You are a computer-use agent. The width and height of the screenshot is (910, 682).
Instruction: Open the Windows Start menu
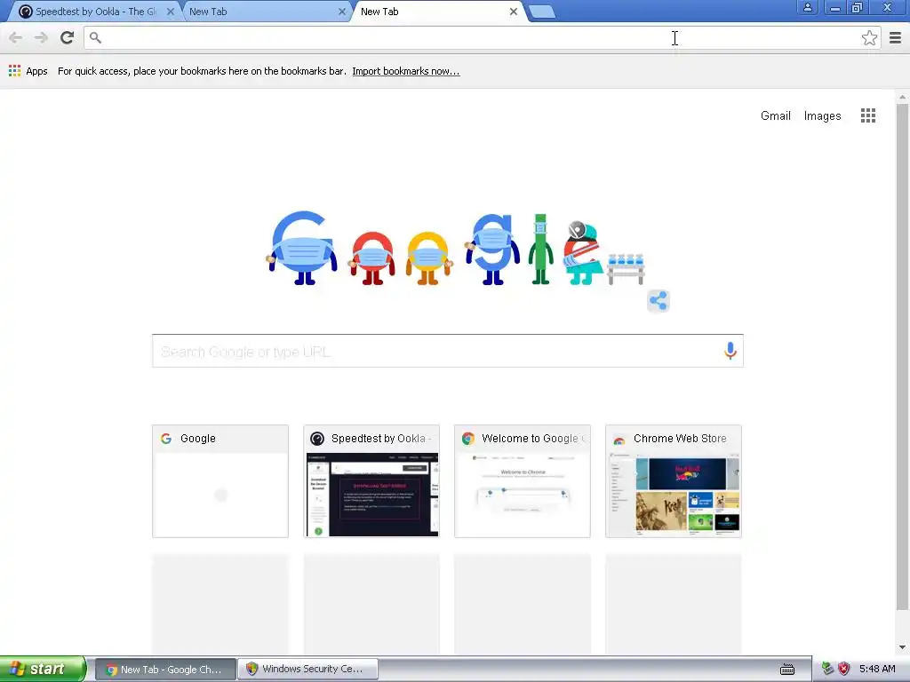point(43,669)
